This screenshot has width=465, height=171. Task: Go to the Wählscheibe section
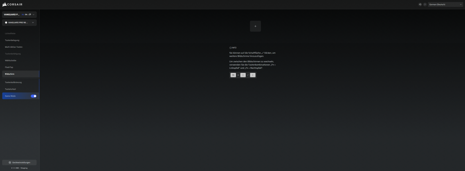[11, 60]
